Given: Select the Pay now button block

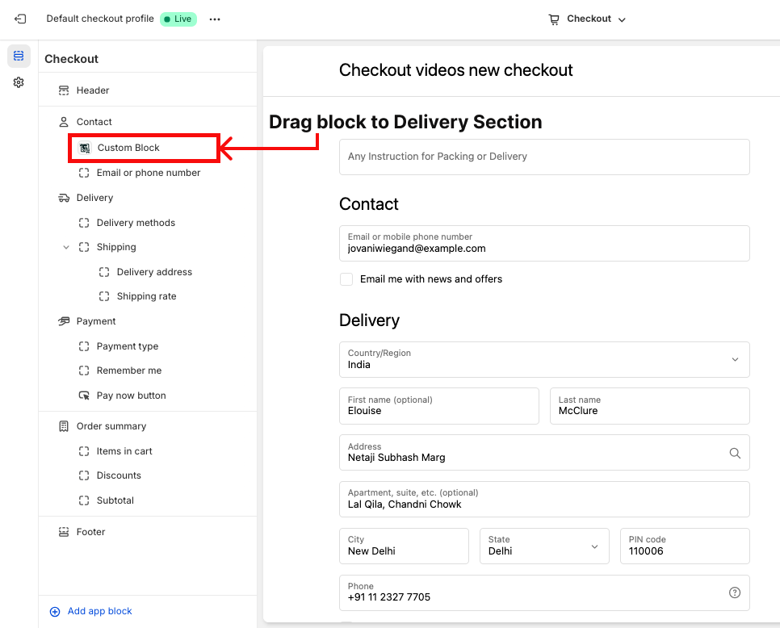Looking at the screenshot, I should coord(131,396).
